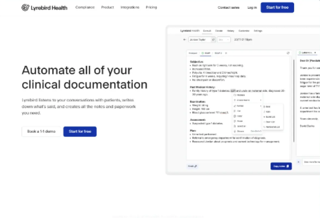Click refresh icon inside Jordan Taylor field
320x218 pixels.
click(213, 39)
